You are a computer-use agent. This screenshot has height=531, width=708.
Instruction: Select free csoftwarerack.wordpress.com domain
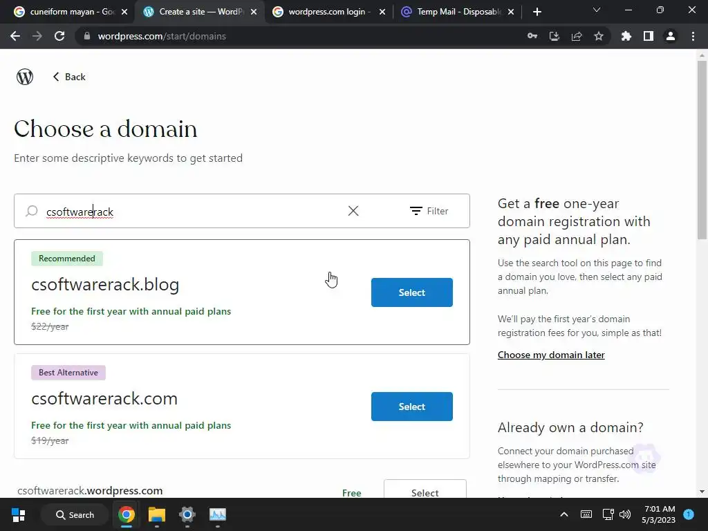[425, 490]
